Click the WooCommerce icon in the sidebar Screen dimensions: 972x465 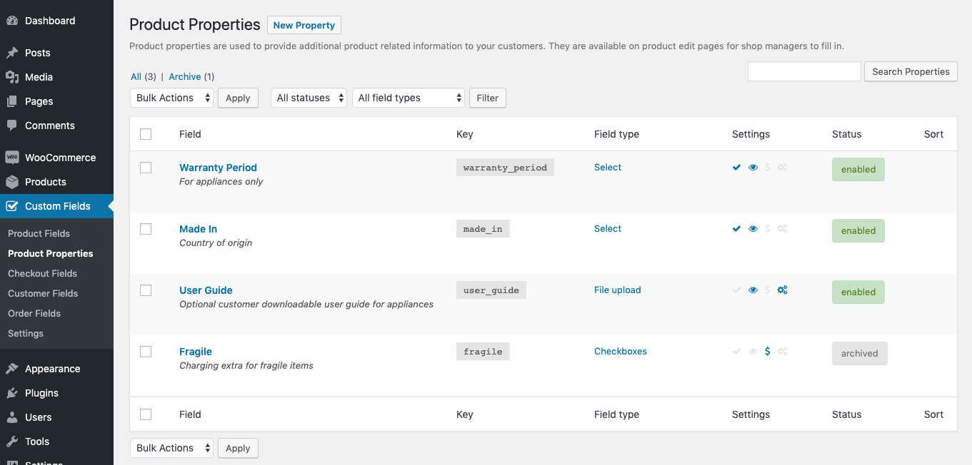pyautogui.click(x=12, y=158)
